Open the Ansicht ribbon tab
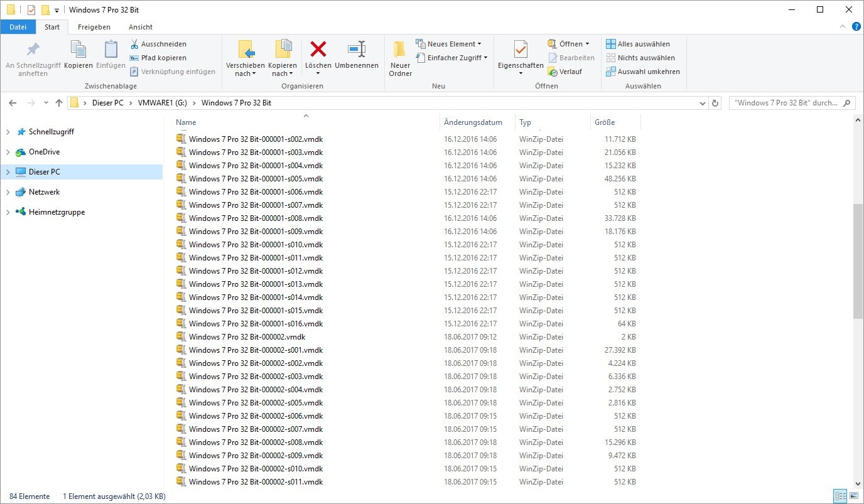 (x=141, y=27)
